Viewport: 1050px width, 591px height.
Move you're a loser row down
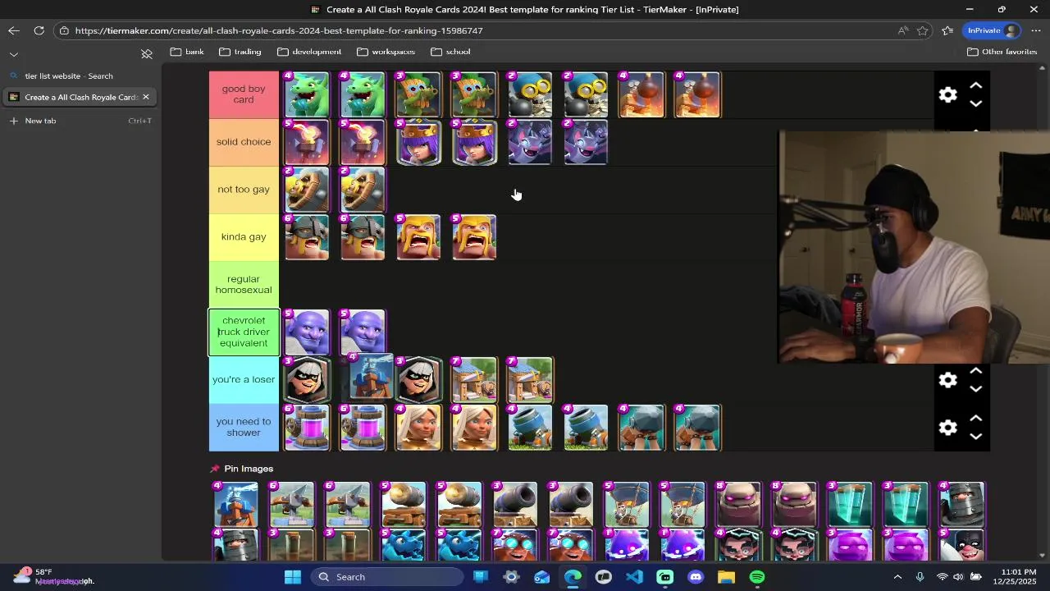(976, 389)
